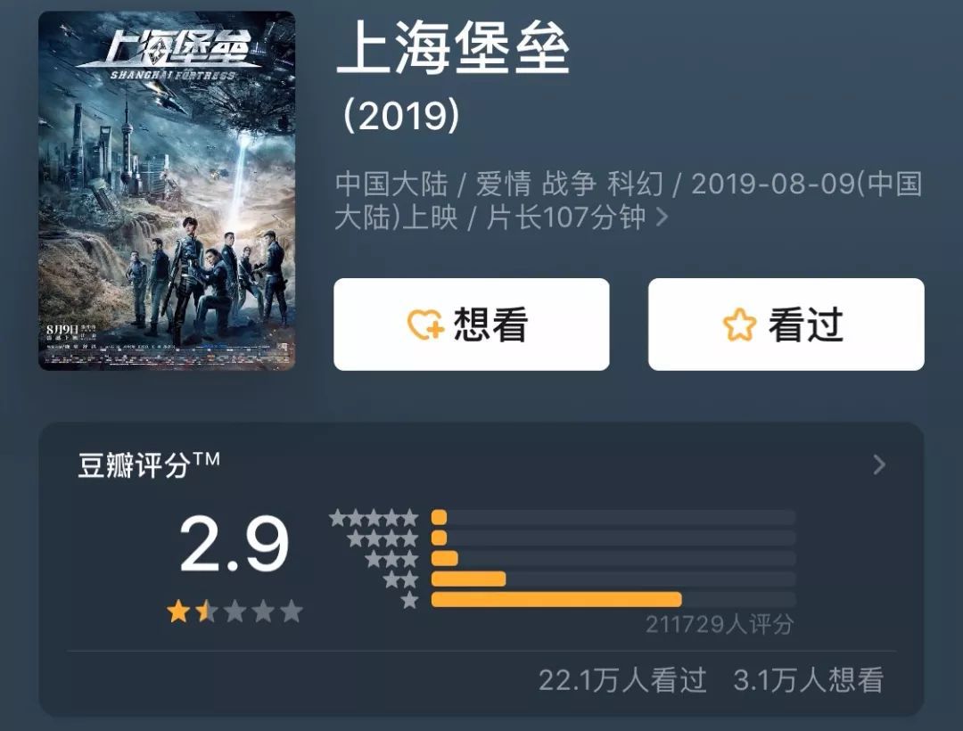Expand movie details via chevron after 片长107分钟
Image resolution: width=963 pixels, height=731 pixels.
tap(662, 218)
